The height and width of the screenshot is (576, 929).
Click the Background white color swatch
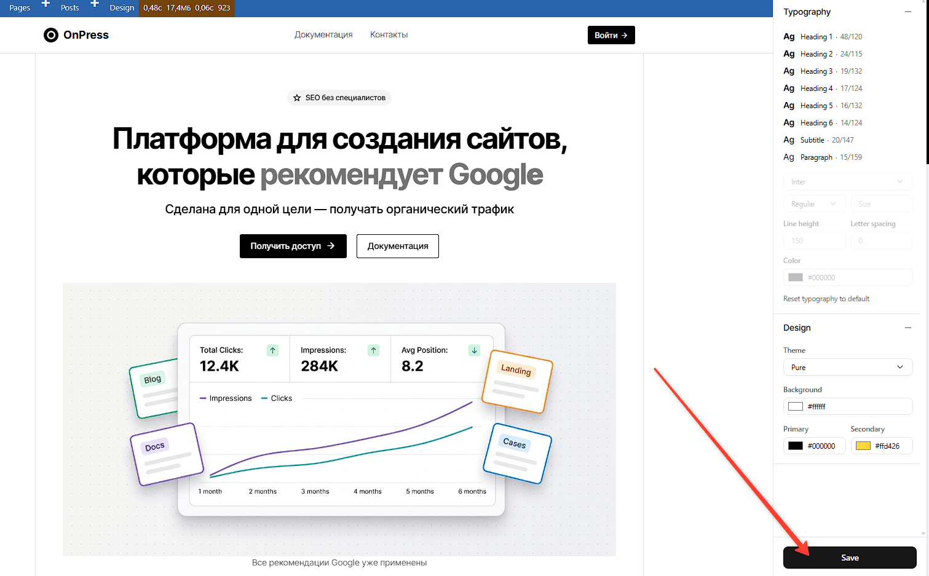point(796,406)
